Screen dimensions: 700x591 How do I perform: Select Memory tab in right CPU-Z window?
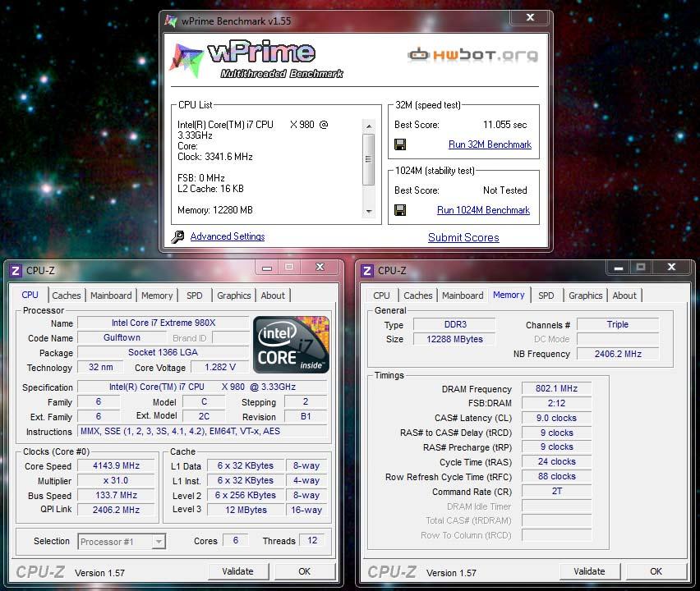coord(509,295)
